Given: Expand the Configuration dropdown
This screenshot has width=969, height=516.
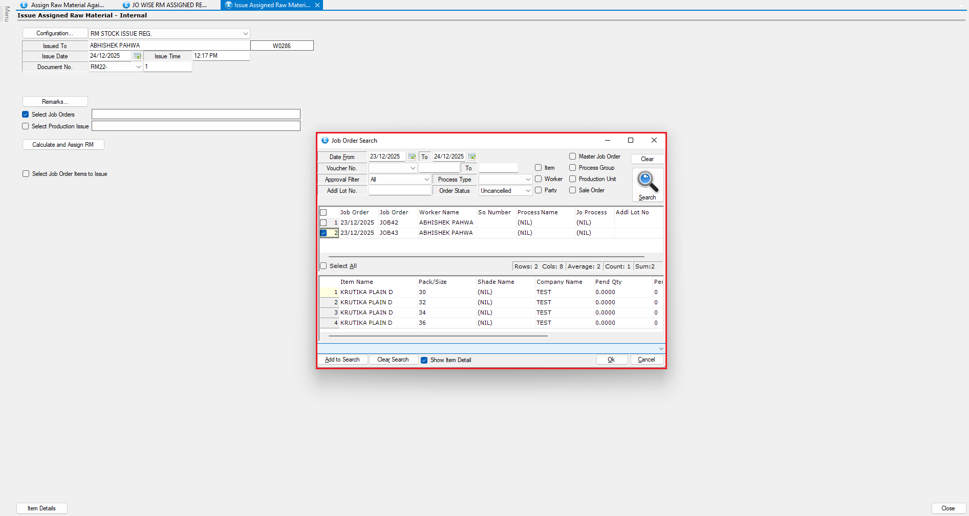Looking at the screenshot, I should [x=245, y=34].
